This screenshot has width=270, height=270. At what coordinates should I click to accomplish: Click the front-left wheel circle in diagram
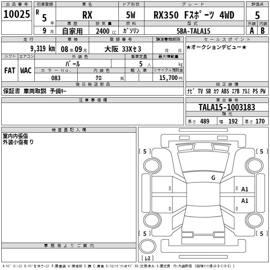coord(152,165)
